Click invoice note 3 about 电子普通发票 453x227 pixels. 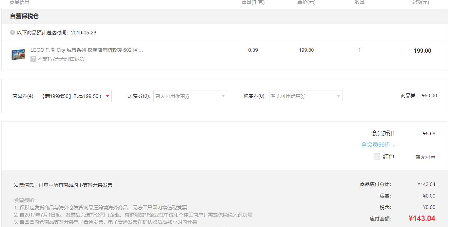coord(106,222)
